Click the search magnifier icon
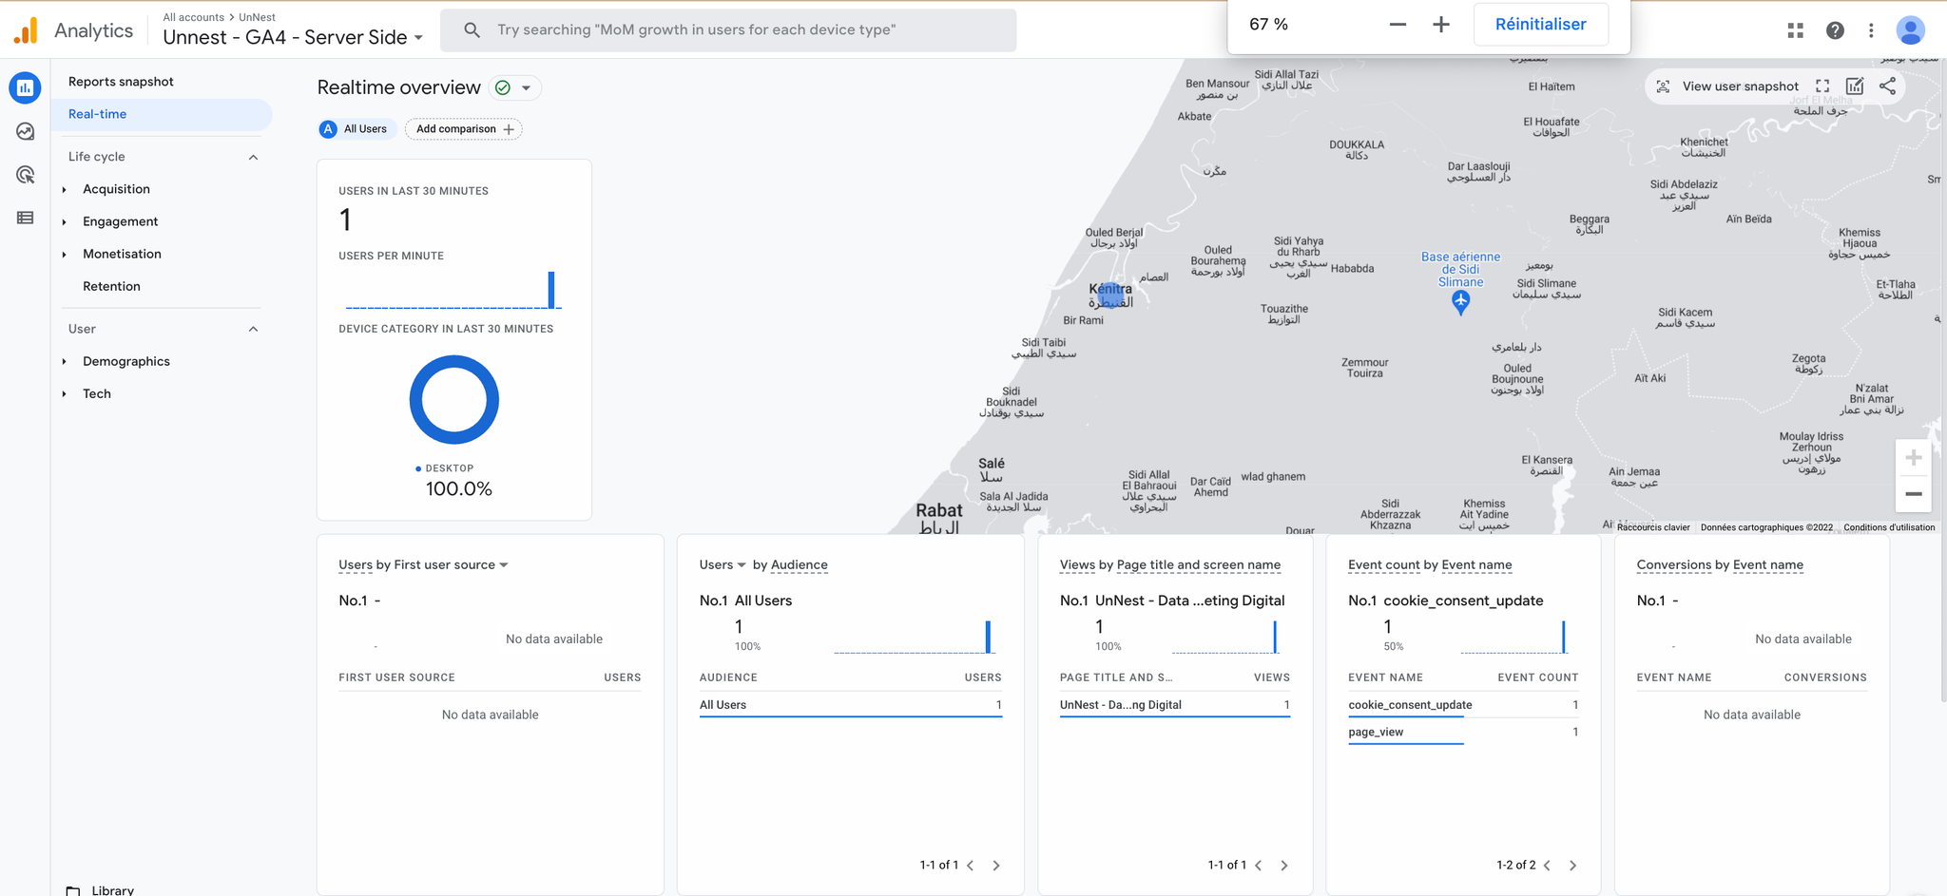Image resolution: width=1947 pixels, height=896 pixels. coord(472,30)
